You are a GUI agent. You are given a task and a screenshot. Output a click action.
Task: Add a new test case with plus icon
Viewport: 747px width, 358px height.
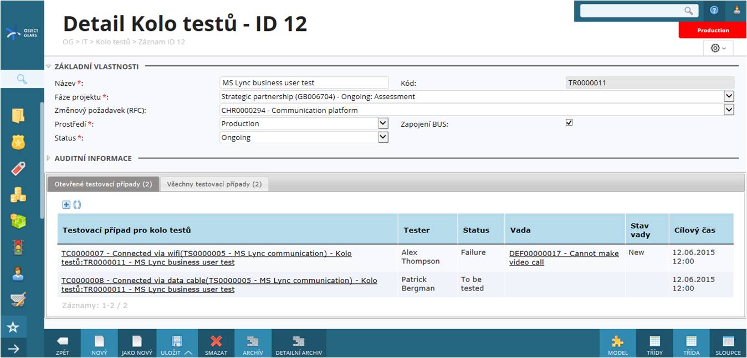pyautogui.click(x=66, y=205)
